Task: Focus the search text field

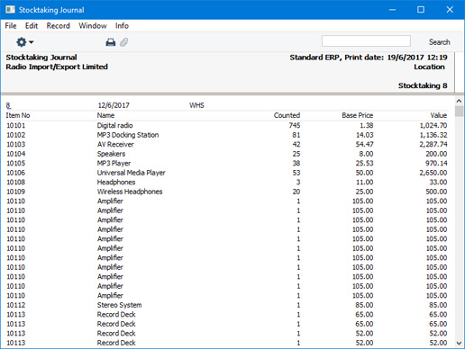Action: click(366, 41)
